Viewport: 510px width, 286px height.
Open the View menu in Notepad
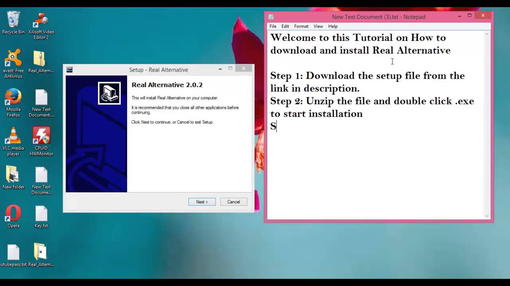[318, 26]
